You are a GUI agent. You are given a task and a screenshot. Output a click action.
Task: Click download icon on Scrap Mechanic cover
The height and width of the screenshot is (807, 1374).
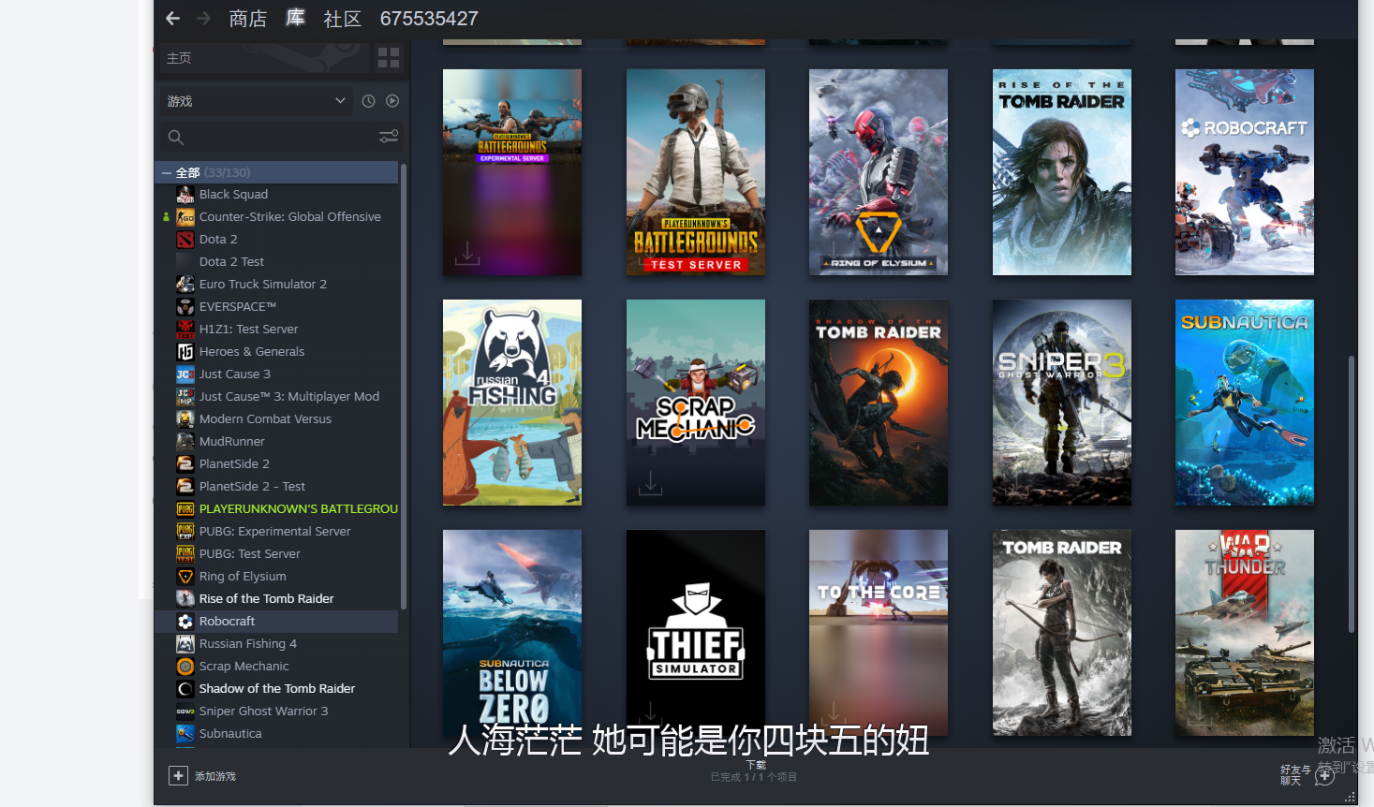tap(650, 483)
